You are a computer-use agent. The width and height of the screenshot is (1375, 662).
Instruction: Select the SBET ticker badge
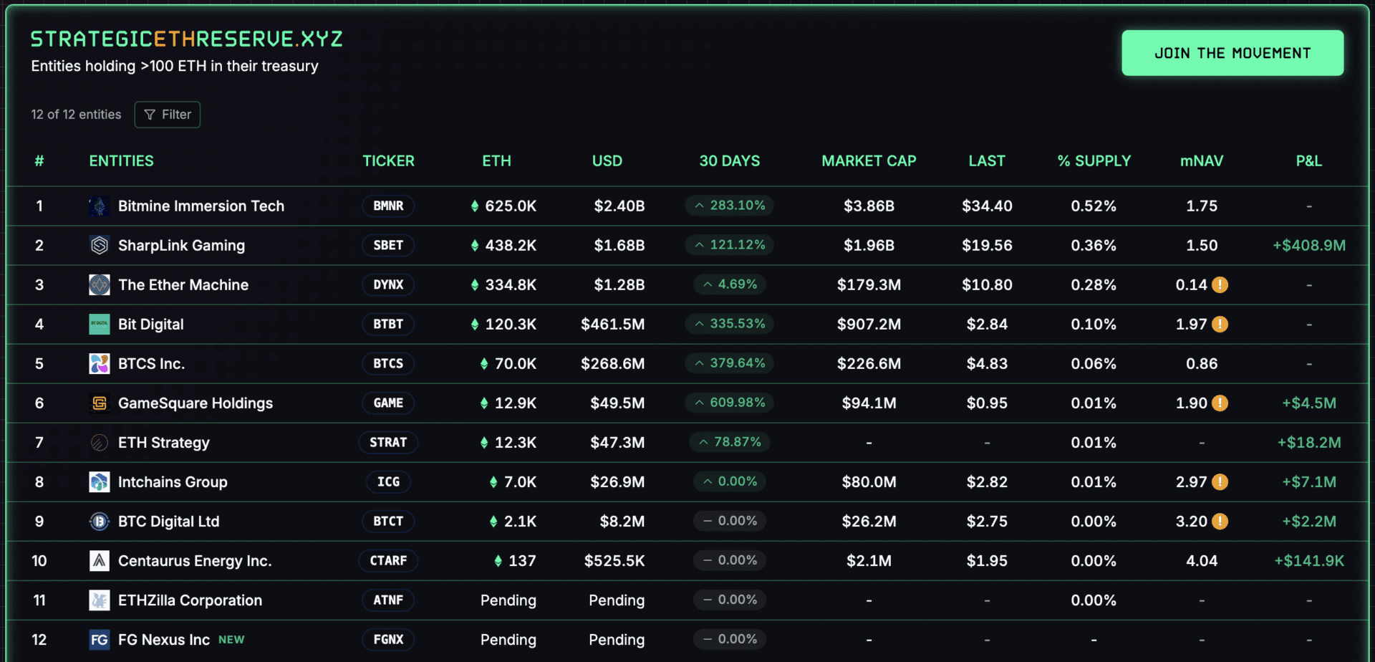coord(388,246)
